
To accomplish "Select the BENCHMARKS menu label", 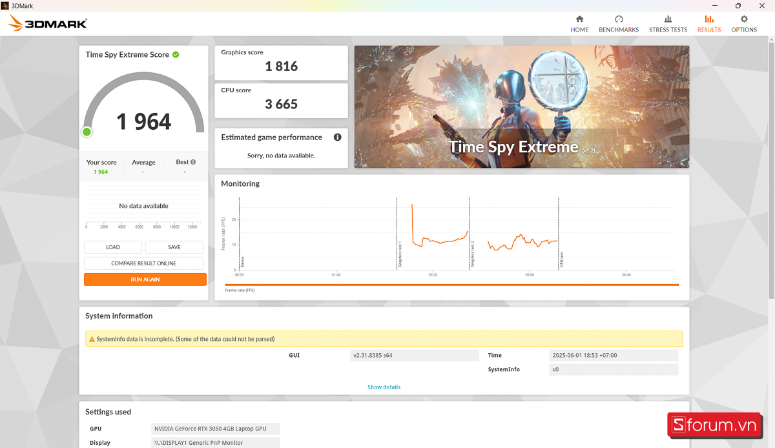I will (x=619, y=30).
